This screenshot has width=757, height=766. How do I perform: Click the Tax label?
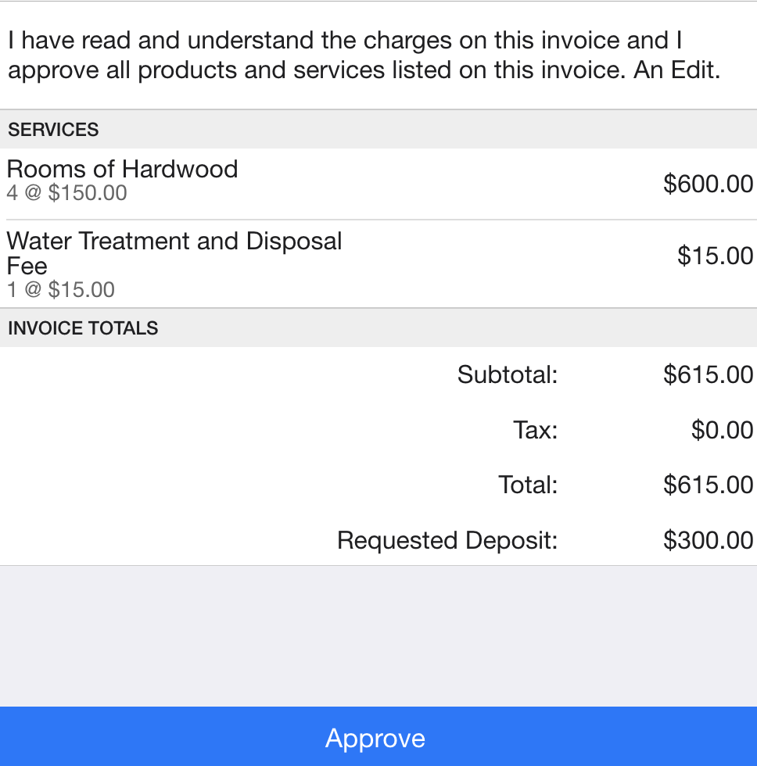pos(535,430)
